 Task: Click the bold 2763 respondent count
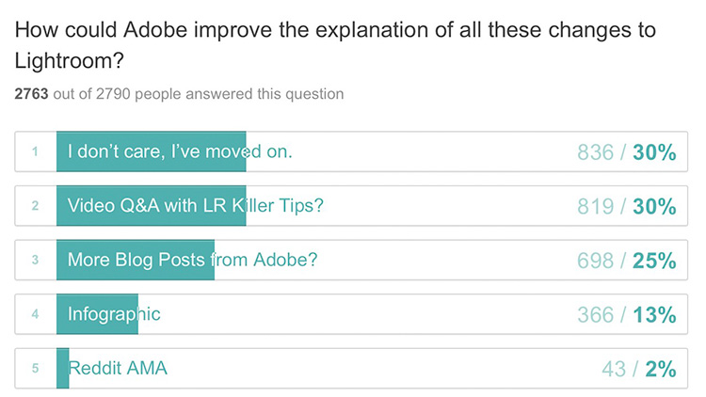tap(31, 94)
